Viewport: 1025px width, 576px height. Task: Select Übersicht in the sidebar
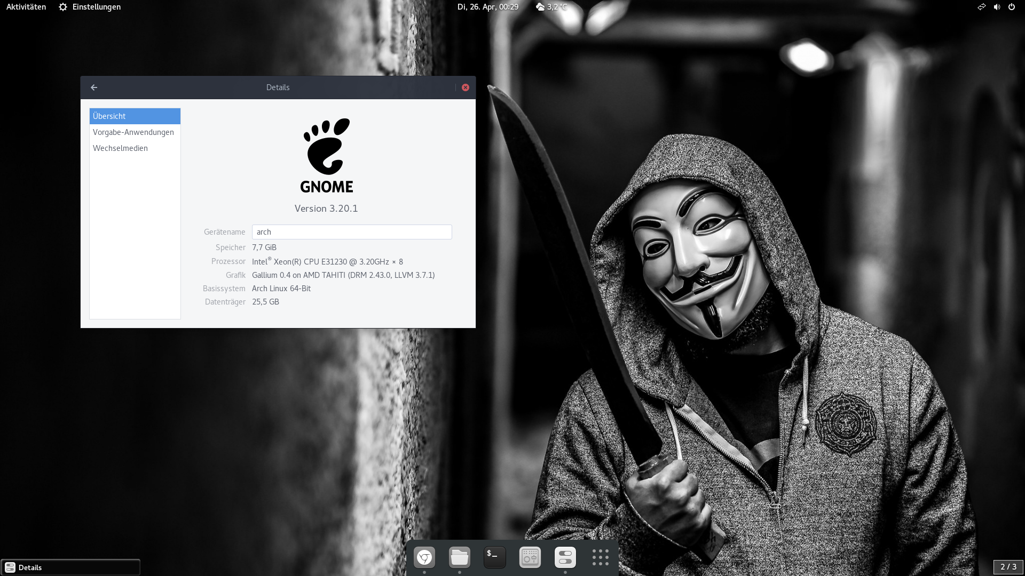pos(135,116)
